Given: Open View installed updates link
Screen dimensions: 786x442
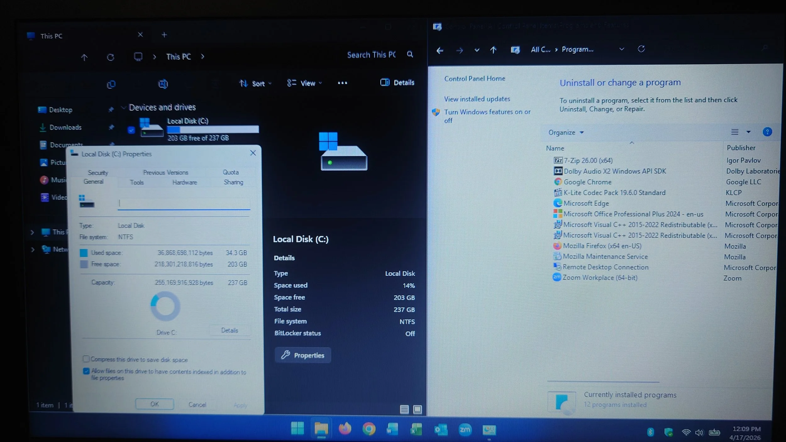Looking at the screenshot, I should pos(477,99).
